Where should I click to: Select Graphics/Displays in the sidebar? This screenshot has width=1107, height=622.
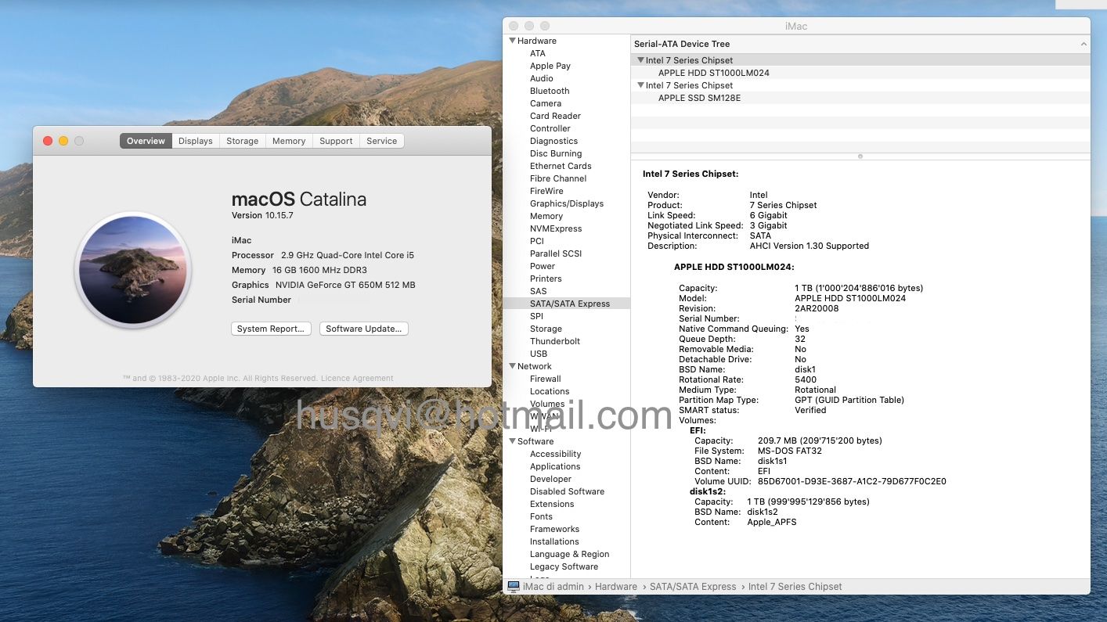(567, 203)
